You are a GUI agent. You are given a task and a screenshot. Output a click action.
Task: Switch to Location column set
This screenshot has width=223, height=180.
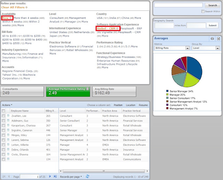131,105
